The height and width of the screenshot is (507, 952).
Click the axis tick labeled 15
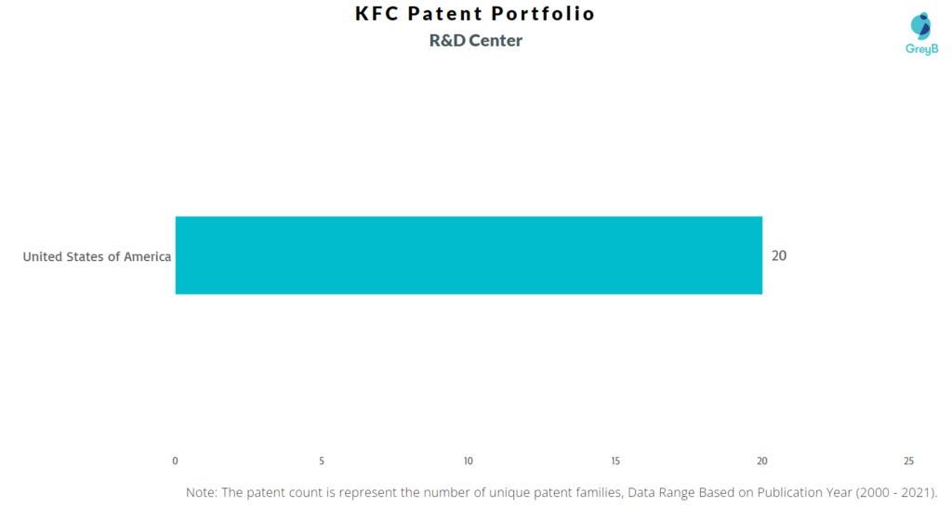[x=615, y=461]
